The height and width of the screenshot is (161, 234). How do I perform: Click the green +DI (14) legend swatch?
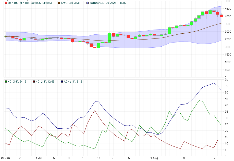(6, 82)
